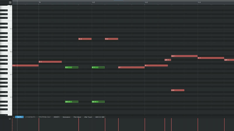The image size is (234, 131).
Task: Click the velocity bar at bar 14
Action: click(x=39, y=125)
